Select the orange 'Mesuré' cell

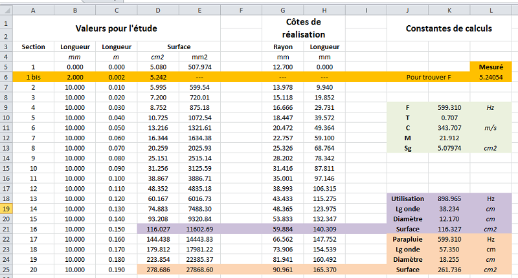click(491, 67)
